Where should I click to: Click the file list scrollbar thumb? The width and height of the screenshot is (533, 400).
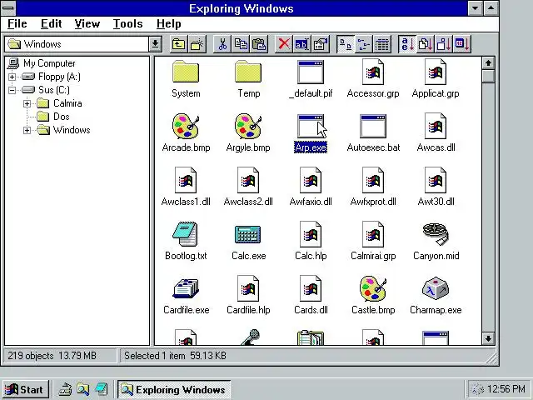(488, 76)
